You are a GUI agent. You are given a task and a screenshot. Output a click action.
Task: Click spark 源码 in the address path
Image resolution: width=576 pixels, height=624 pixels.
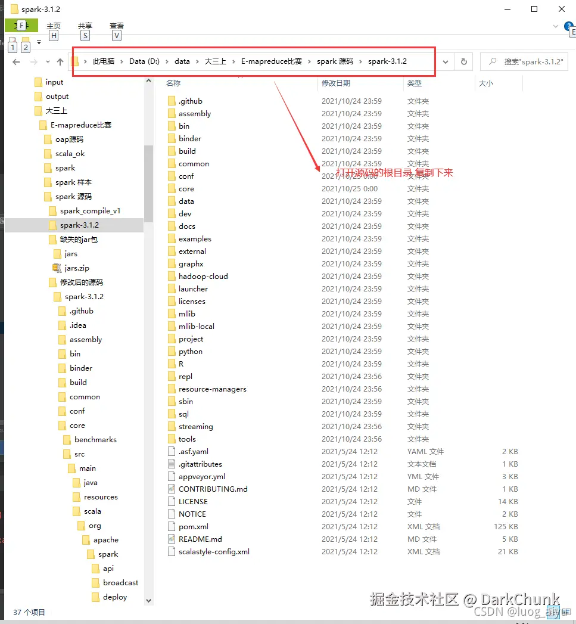click(x=335, y=61)
